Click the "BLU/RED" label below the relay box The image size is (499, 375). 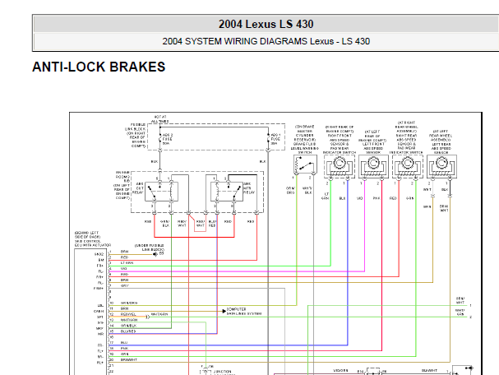(212, 224)
